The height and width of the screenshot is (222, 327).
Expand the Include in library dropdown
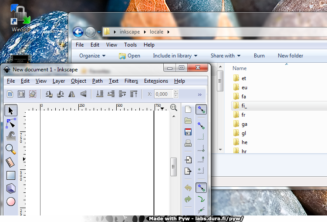click(x=175, y=56)
